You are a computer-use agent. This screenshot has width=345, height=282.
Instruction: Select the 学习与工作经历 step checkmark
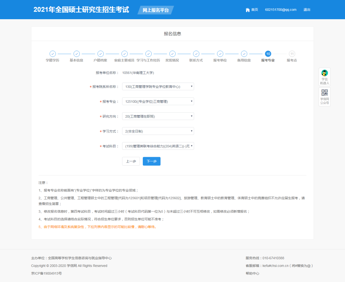(148, 54)
